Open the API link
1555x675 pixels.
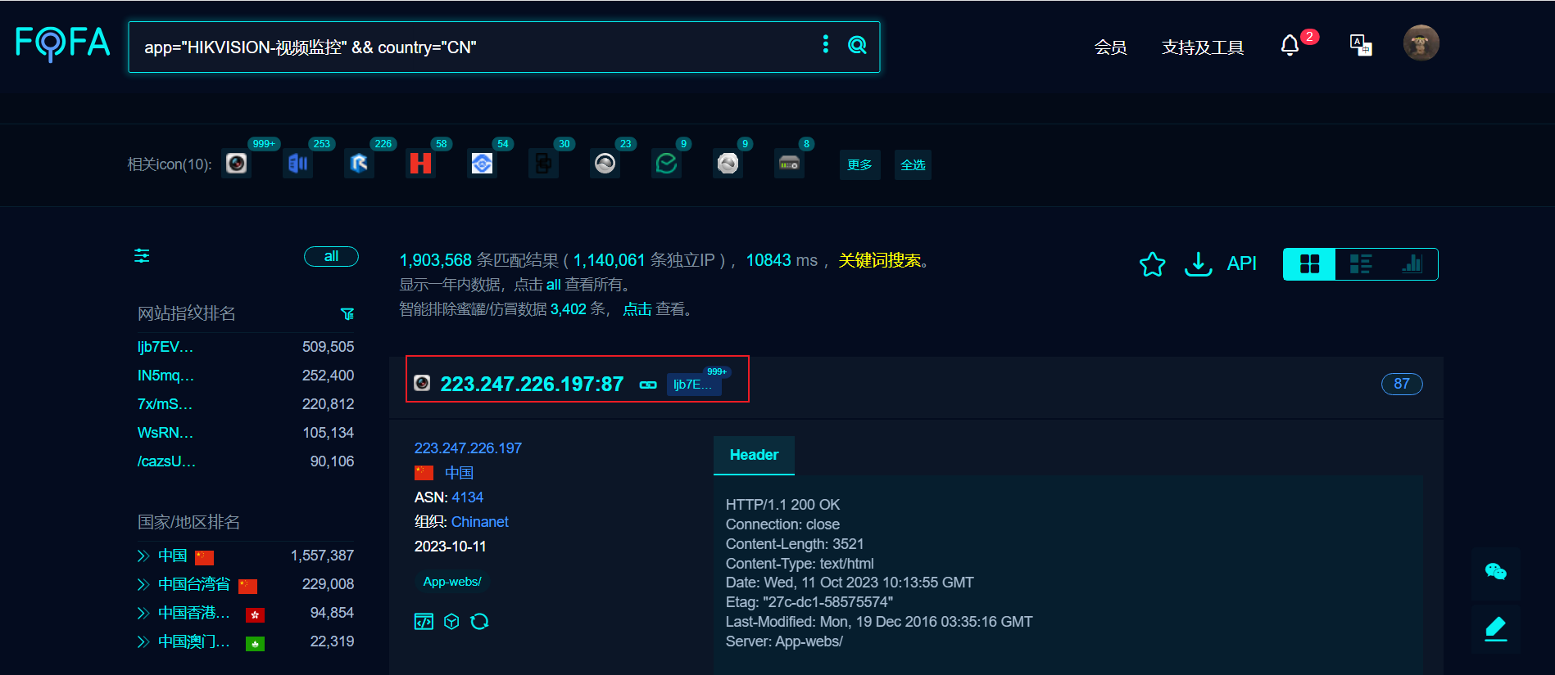point(1241,263)
